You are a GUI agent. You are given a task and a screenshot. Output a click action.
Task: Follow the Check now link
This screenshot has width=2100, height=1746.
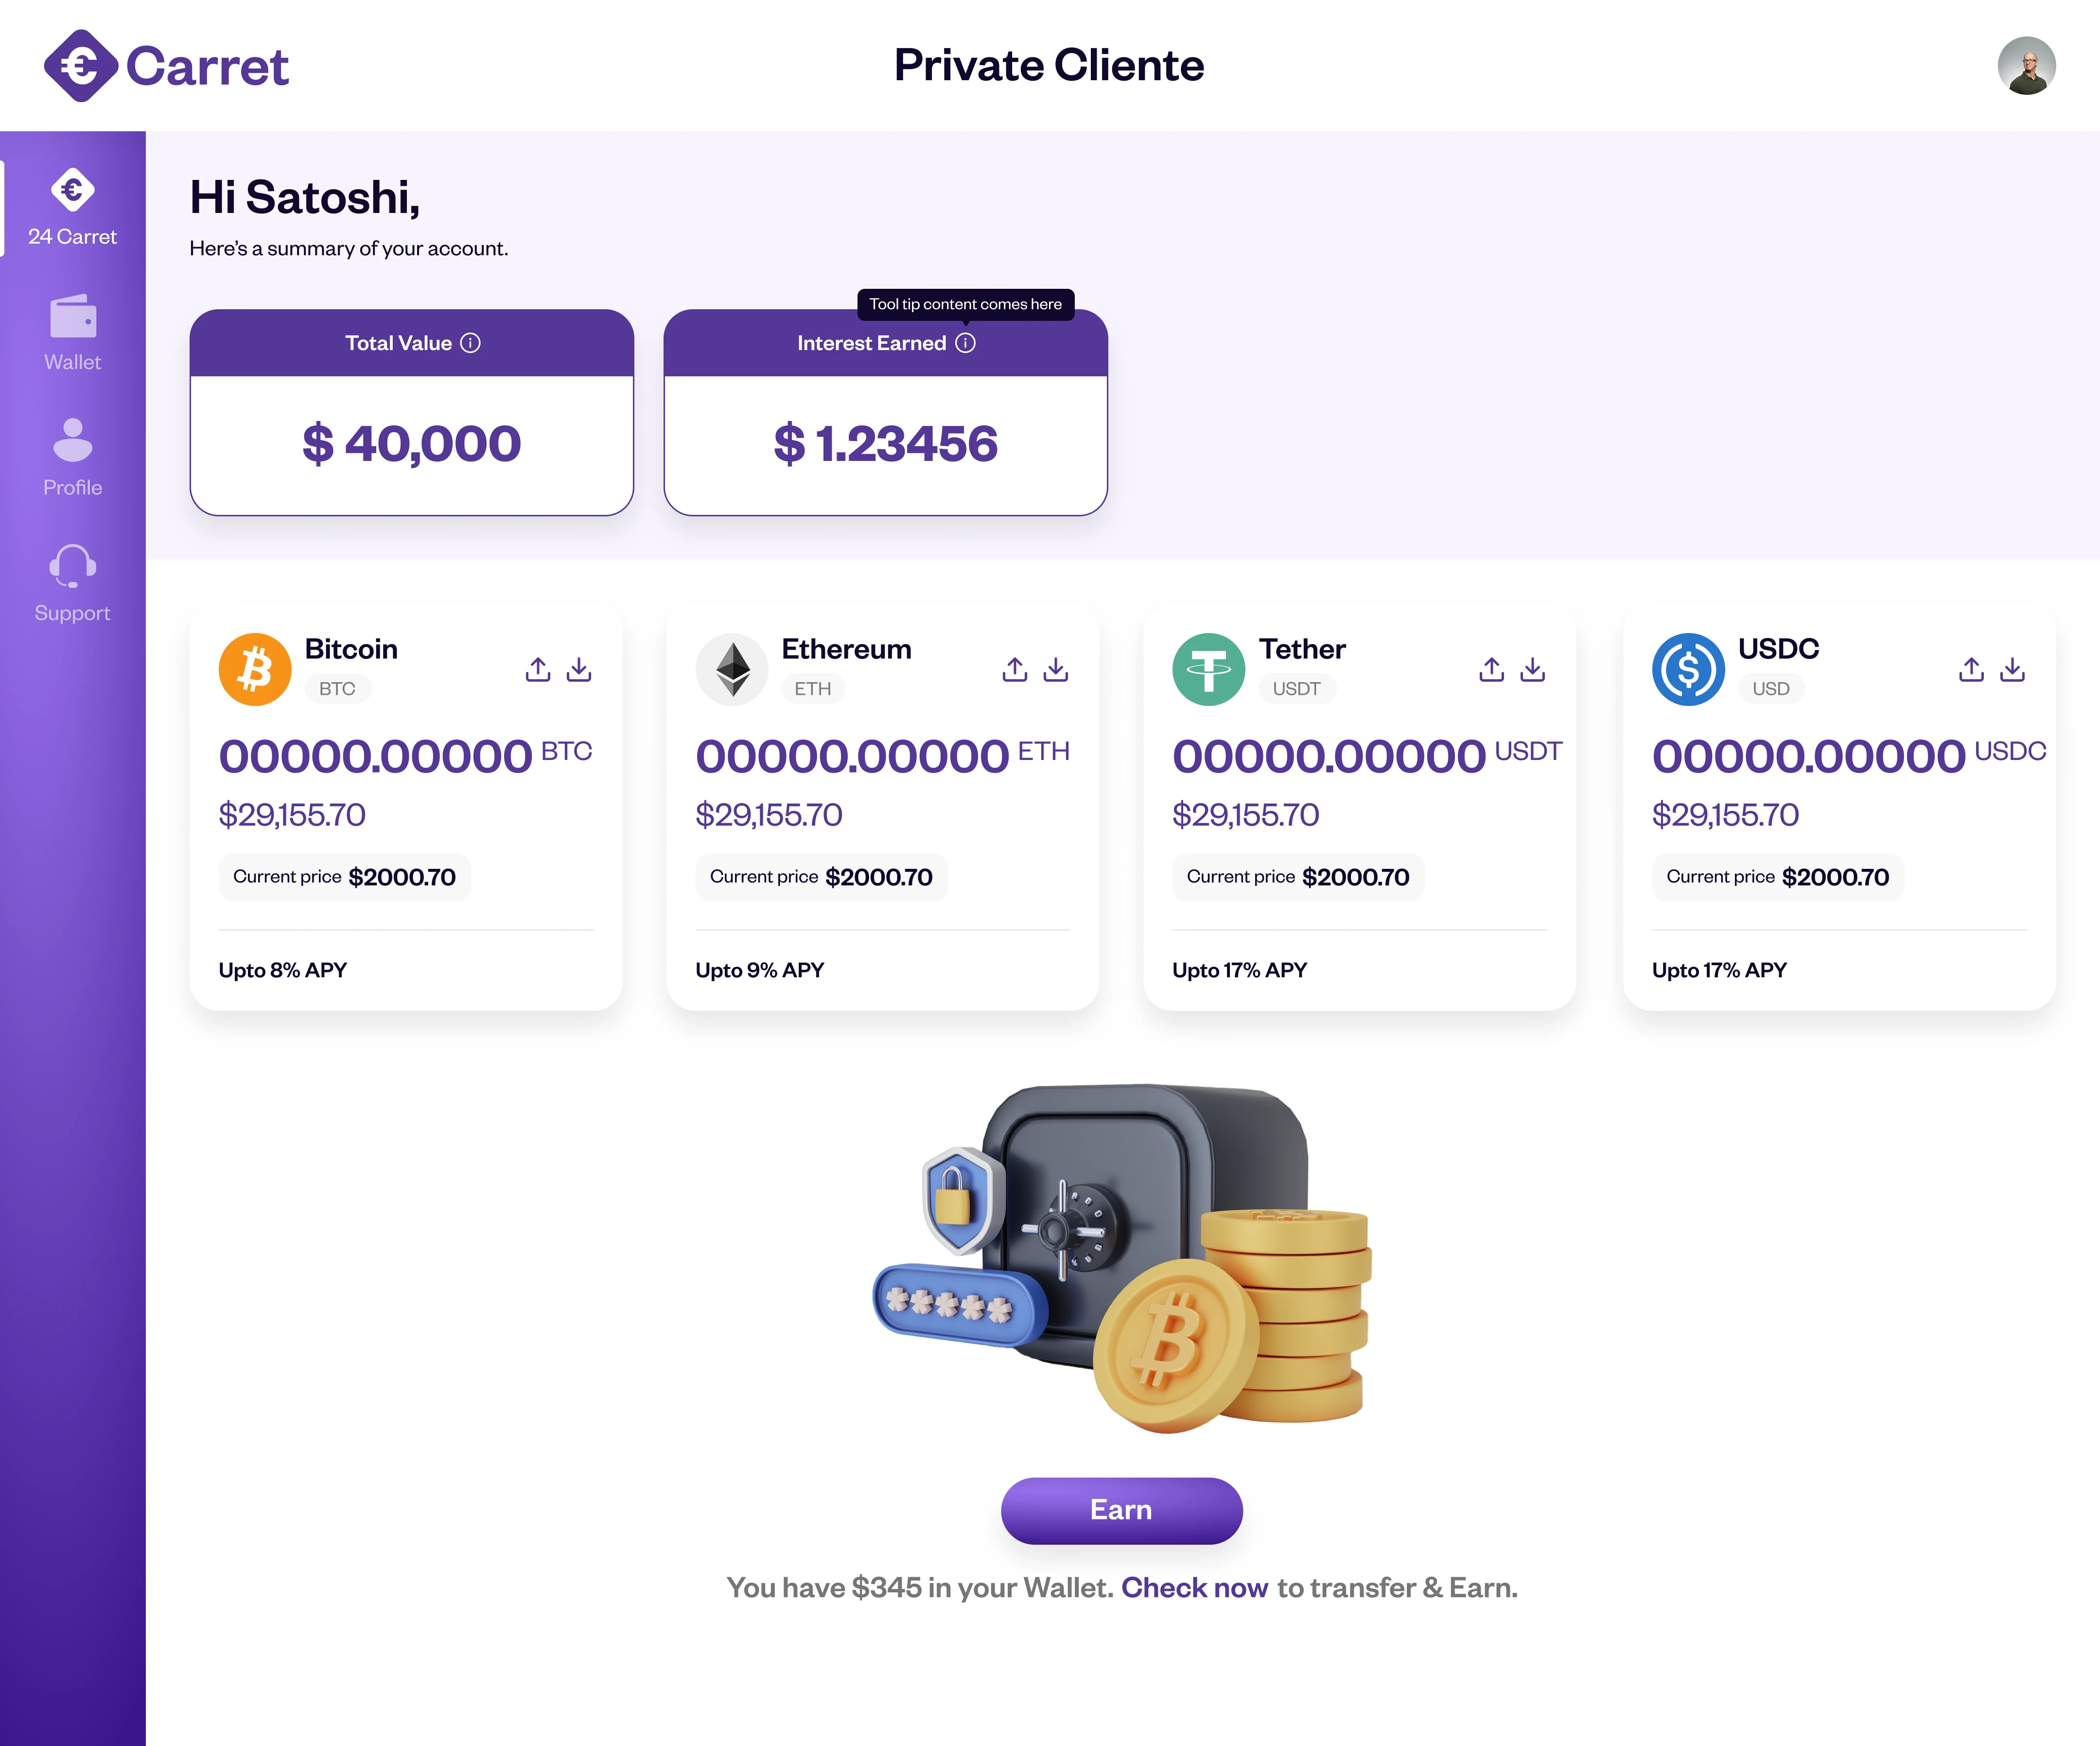(1194, 1588)
